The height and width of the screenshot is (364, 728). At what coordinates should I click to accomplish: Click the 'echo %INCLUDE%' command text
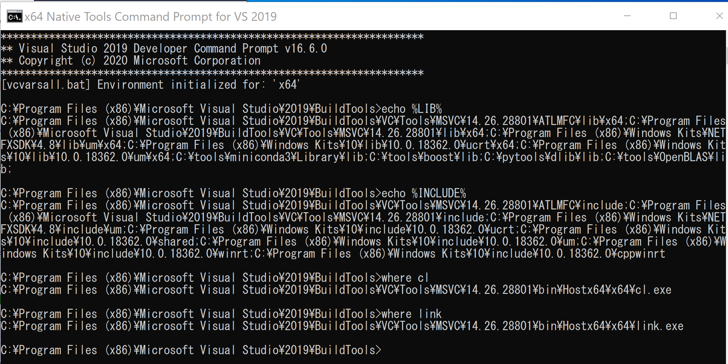(424, 193)
